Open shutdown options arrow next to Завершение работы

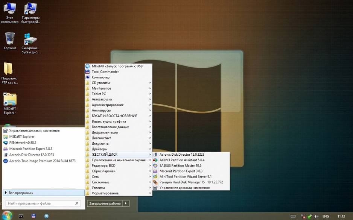coord(126,203)
